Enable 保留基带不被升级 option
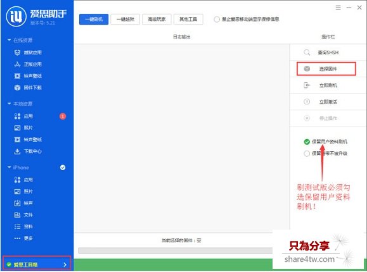The image size is (367, 272). coord(307,154)
